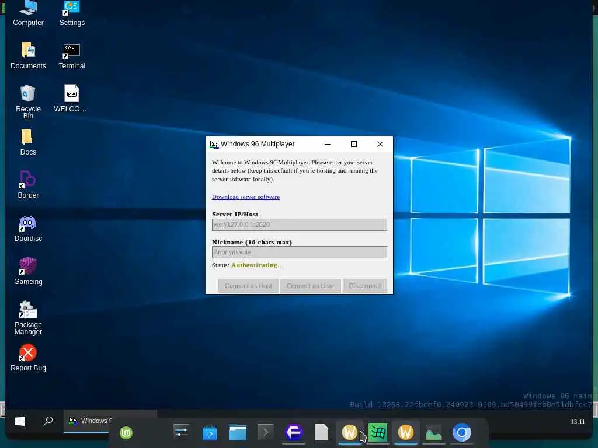Maximize the Windows 96 Multiplayer window
Image resolution: width=598 pixels, height=448 pixels.
pos(354,144)
